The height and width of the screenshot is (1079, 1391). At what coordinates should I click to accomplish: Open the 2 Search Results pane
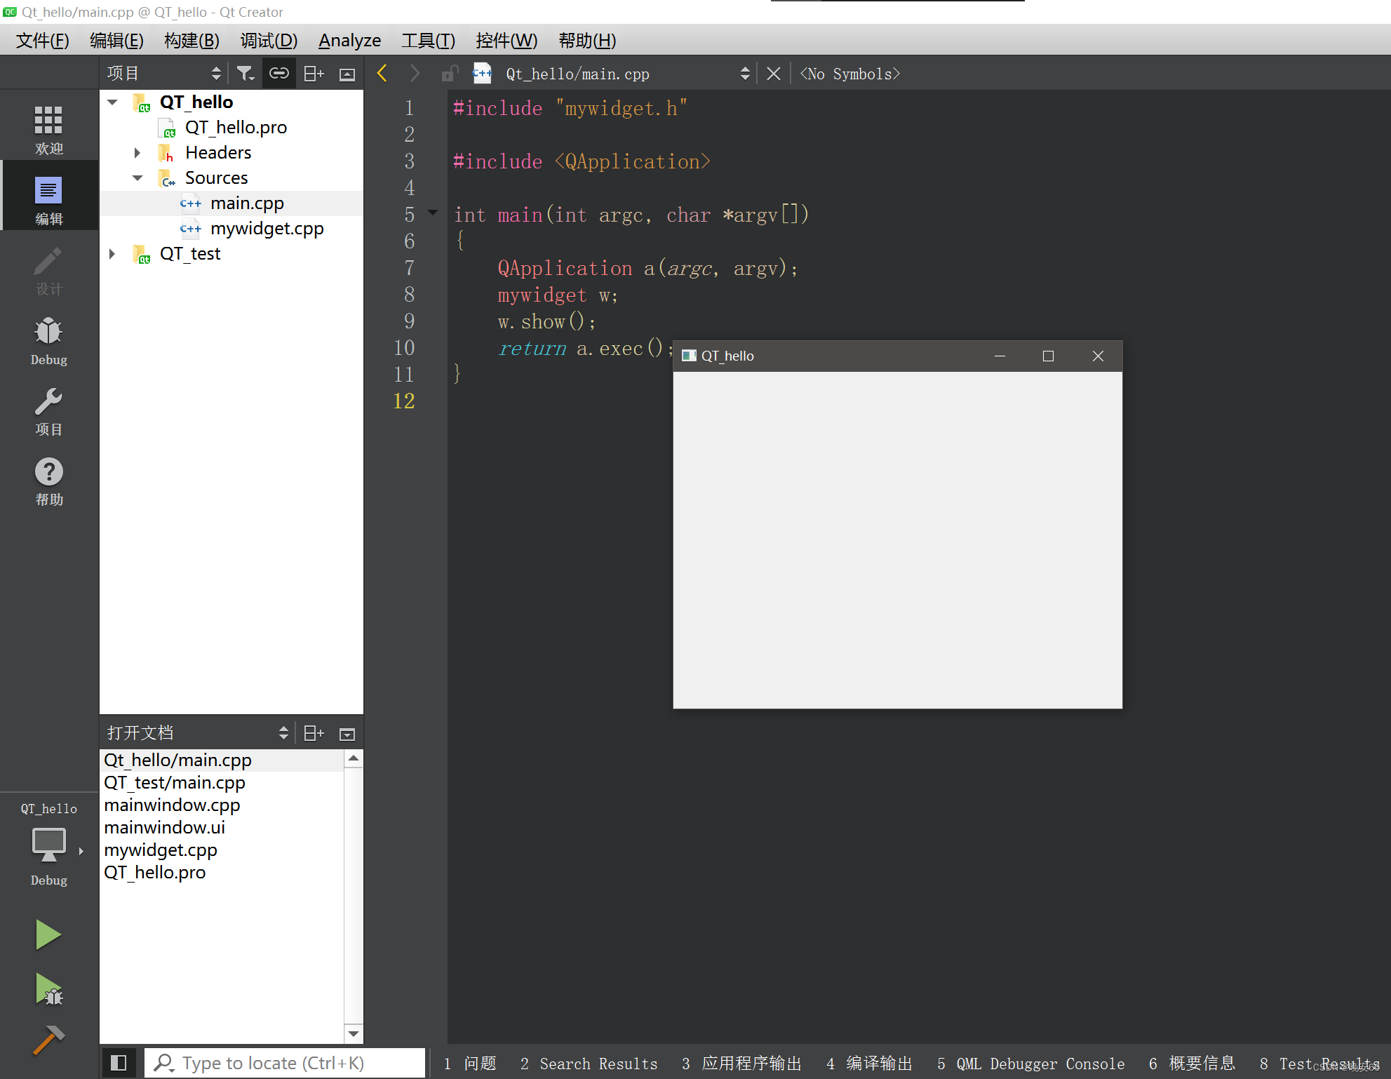coord(589,1064)
